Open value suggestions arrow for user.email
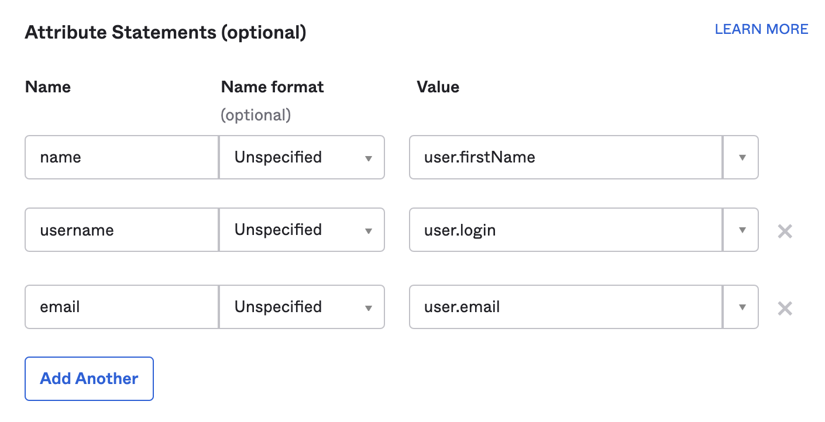The image size is (825, 422). 741,307
